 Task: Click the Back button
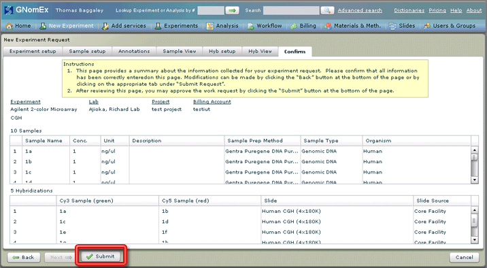click(x=24, y=257)
